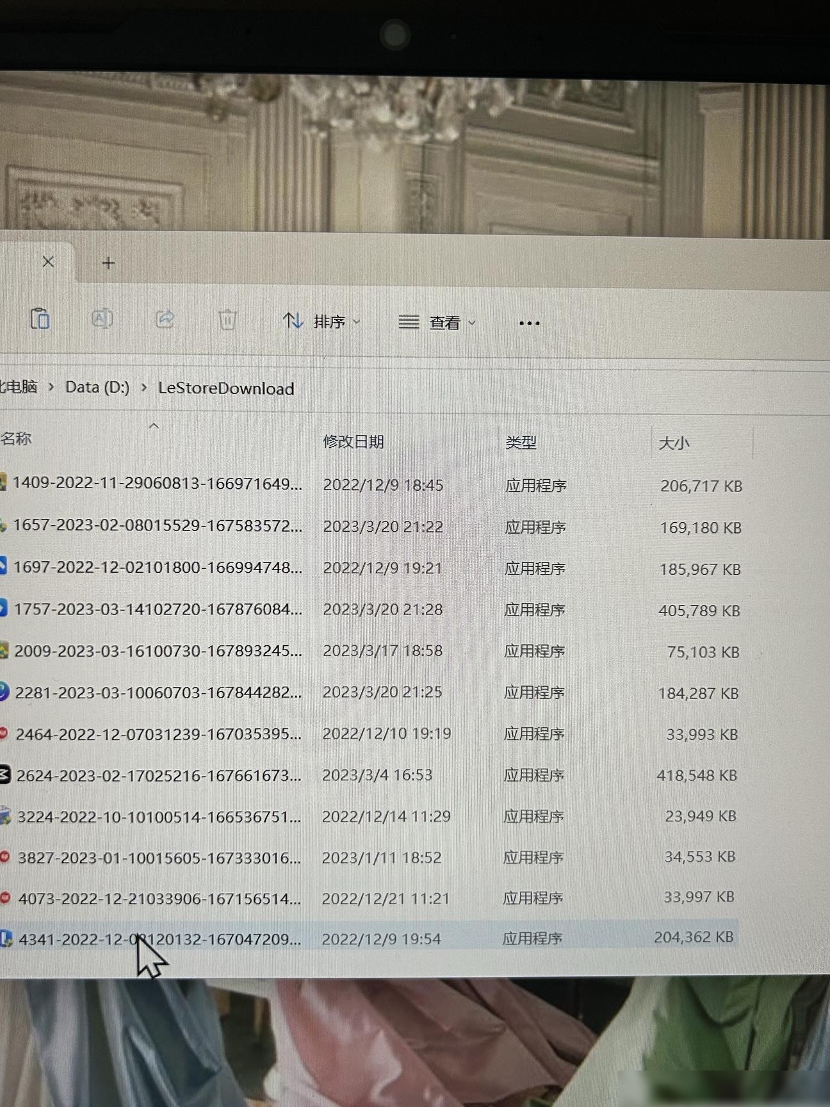Click the icon of file 4341-2022-12
Viewport: 830px width, 1107px height.
(6, 939)
